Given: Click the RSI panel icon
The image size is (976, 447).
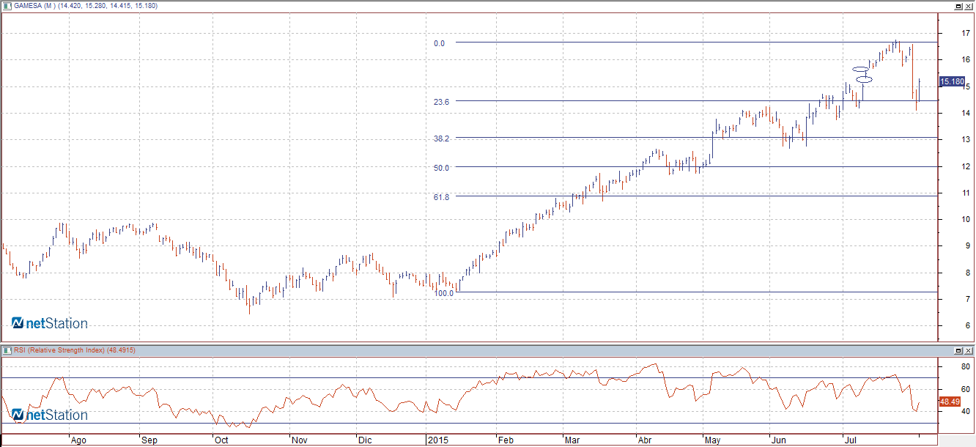Looking at the screenshot, I should [x=7, y=350].
